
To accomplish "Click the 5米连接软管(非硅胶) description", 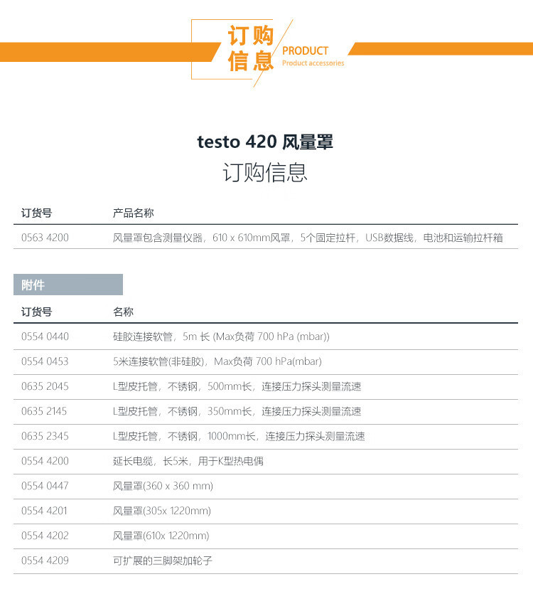I will (217, 361).
